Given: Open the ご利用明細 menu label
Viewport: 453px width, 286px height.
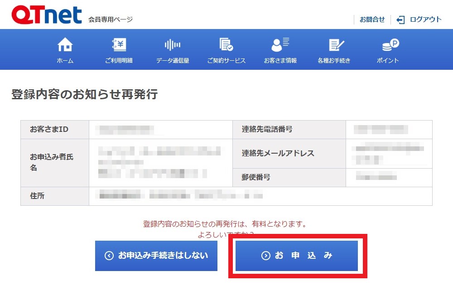Looking at the screenshot, I should [119, 60].
